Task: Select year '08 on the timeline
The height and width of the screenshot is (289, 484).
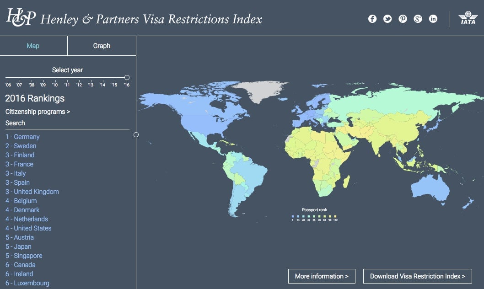Action: pos(32,85)
